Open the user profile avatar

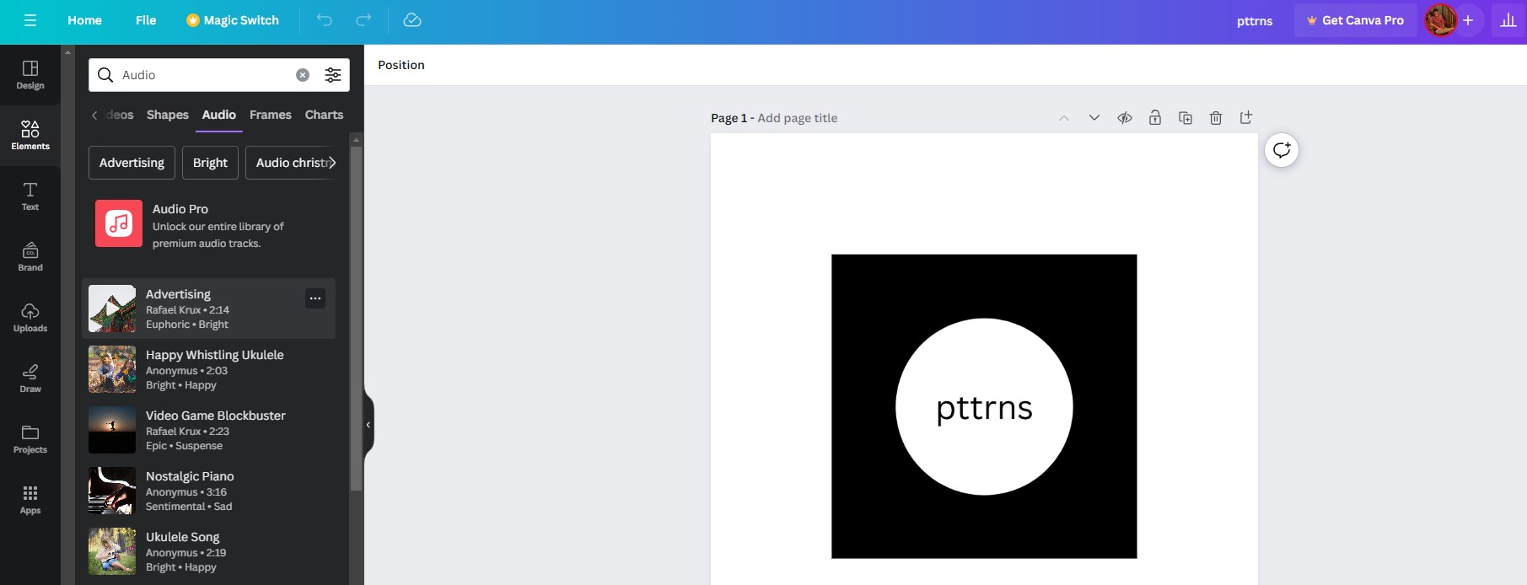pos(1441,20)
